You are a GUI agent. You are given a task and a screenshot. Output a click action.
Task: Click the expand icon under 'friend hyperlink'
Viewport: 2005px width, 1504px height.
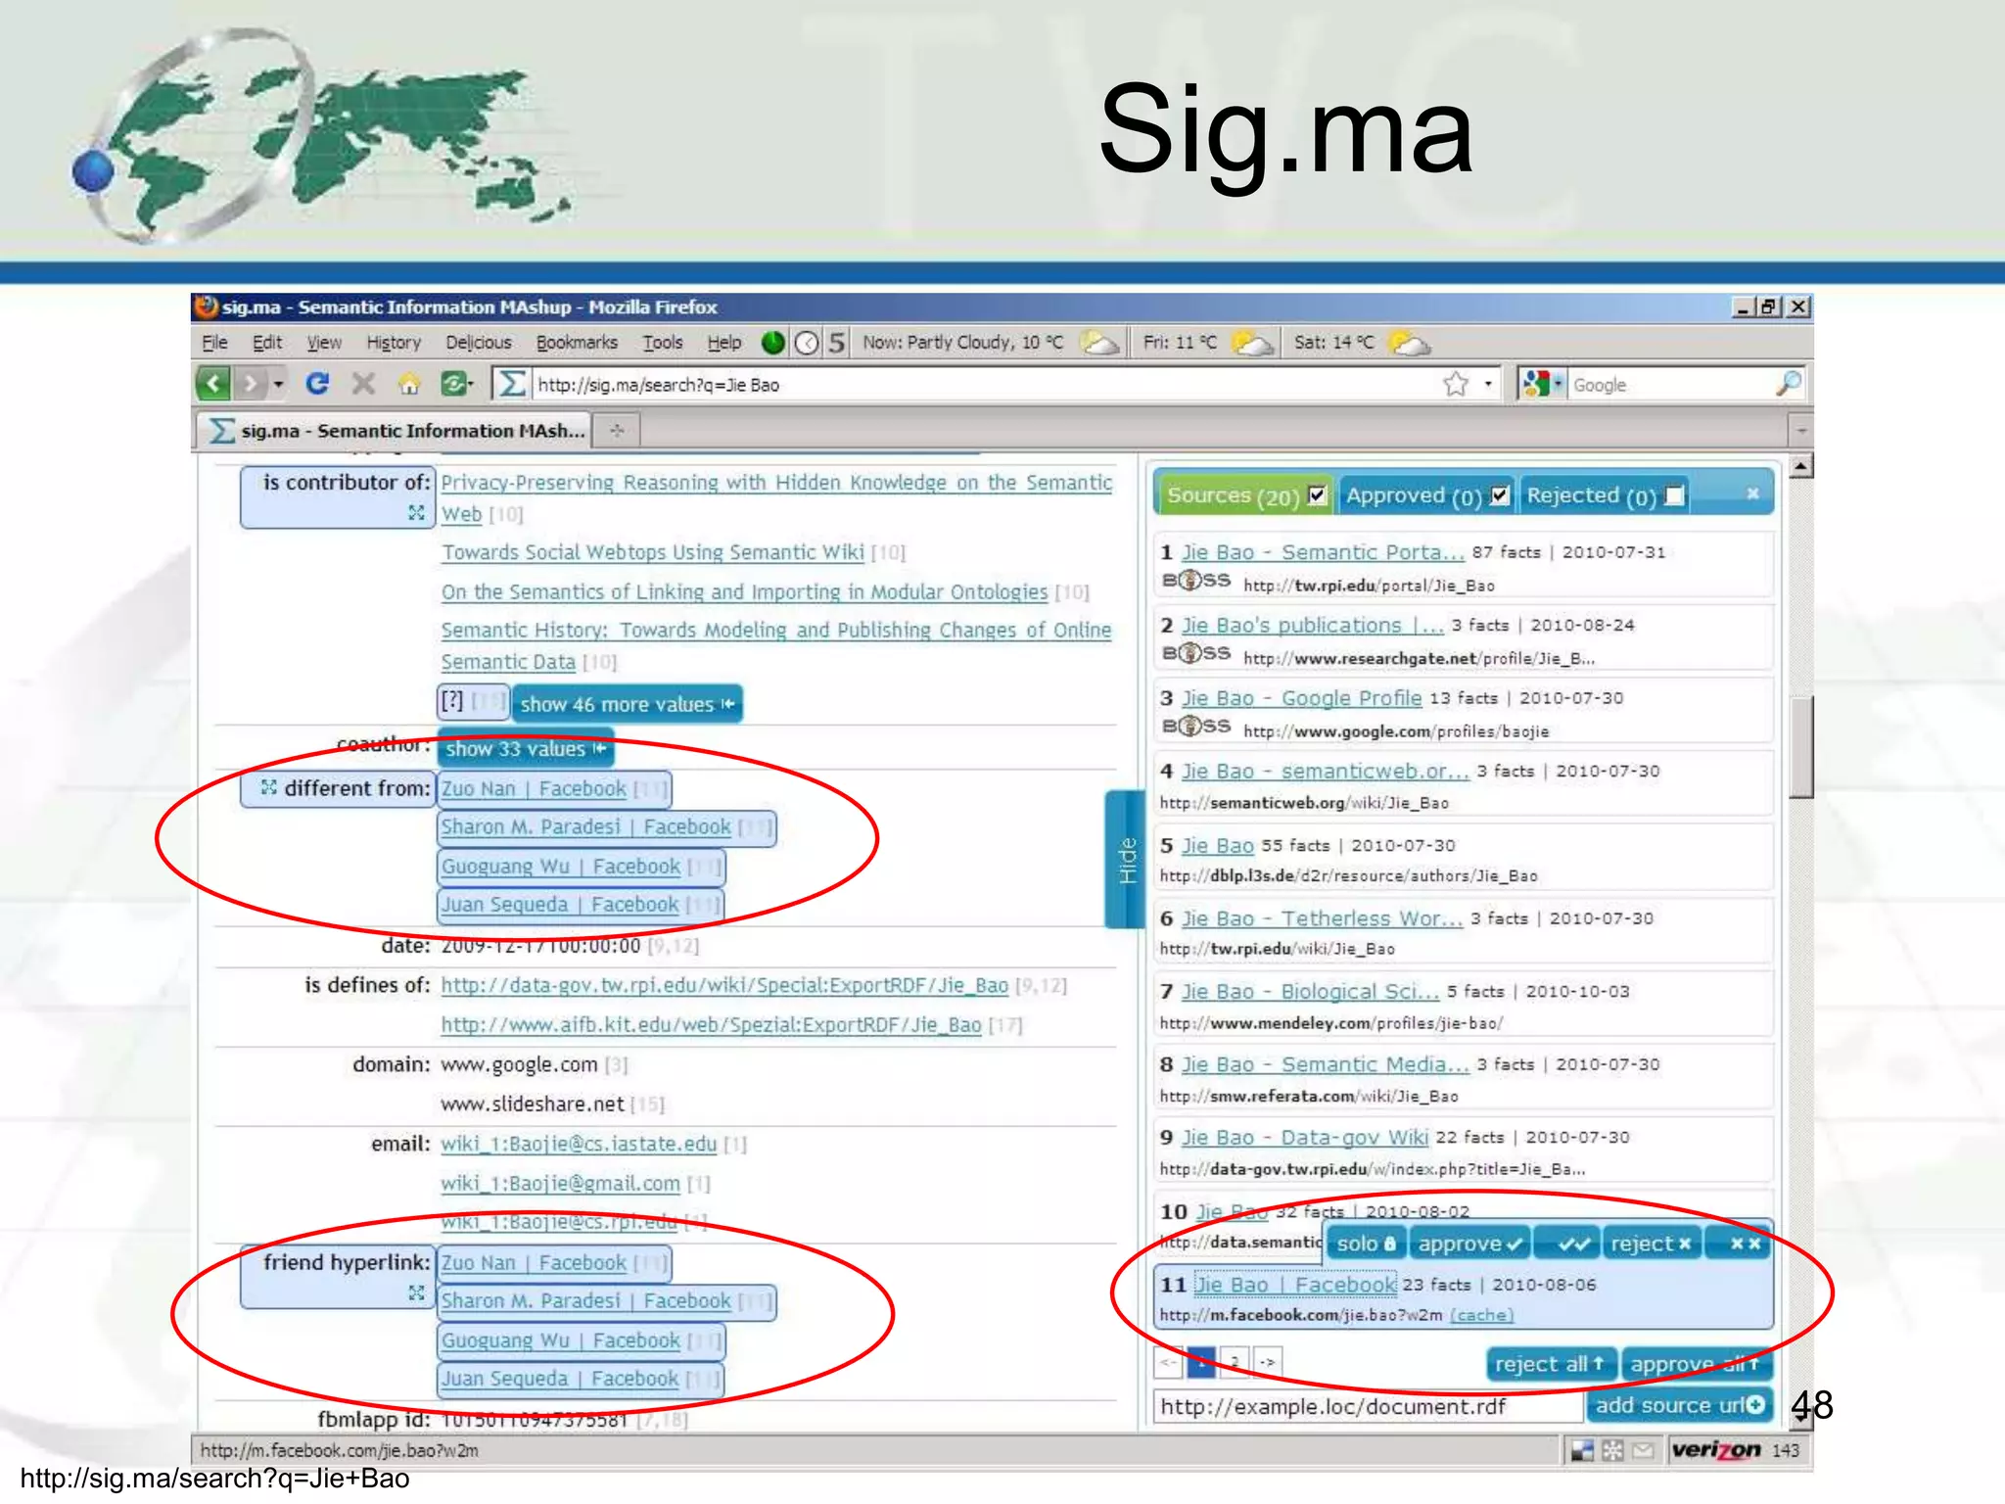(x=416, y=1293)
